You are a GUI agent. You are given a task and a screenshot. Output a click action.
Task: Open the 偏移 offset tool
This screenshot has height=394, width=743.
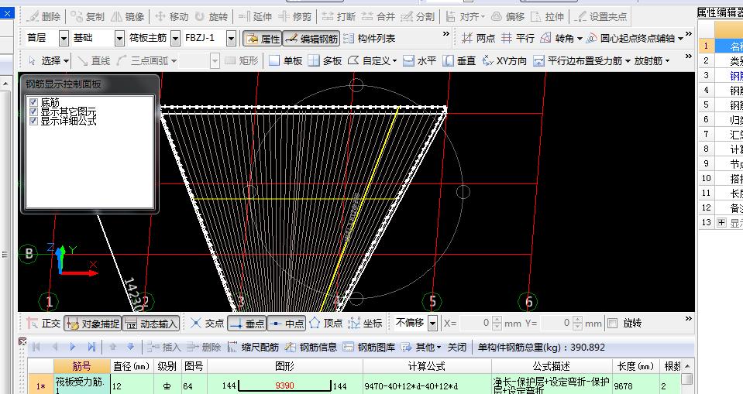coord(507,16)
